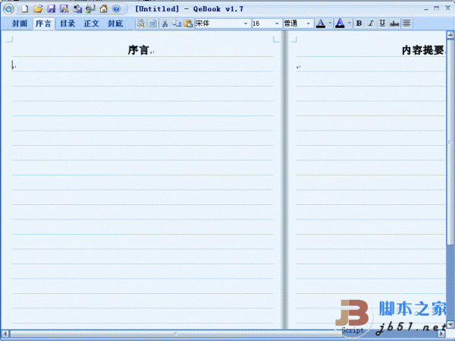Image resolution: width=455 pixels, height=341 pixels.
Task: Open help with the blue question mark icon
Action: pos(116,9)
